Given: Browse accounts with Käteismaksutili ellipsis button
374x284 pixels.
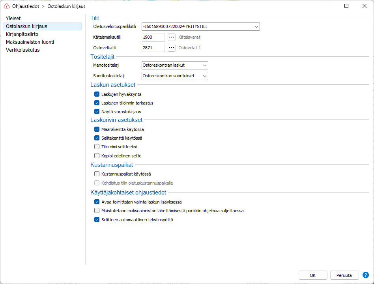Looking at the screenshot, I should pos(172,37).
